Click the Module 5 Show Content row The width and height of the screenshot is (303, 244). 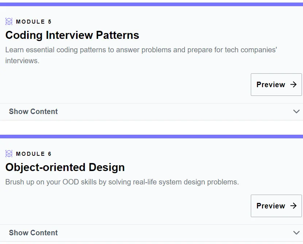[151, 111]
